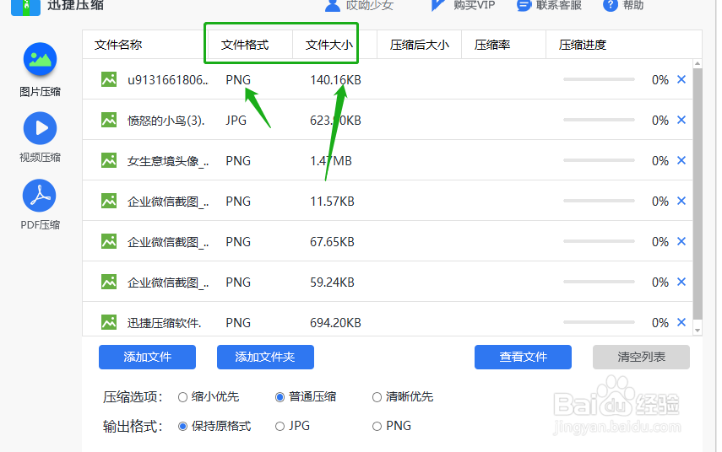
Task: Click 购买VIP purchase link
Action: (x=464, y=6)
